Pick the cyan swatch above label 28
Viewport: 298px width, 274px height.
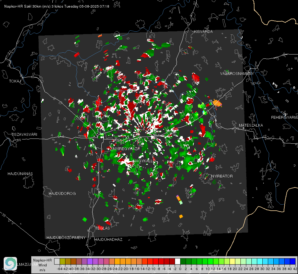[x=260, y=261]
